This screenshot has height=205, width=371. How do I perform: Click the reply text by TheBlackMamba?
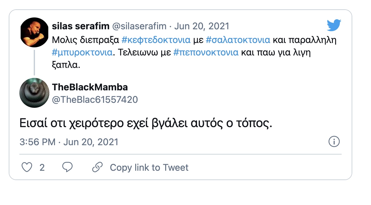(146, 124)
